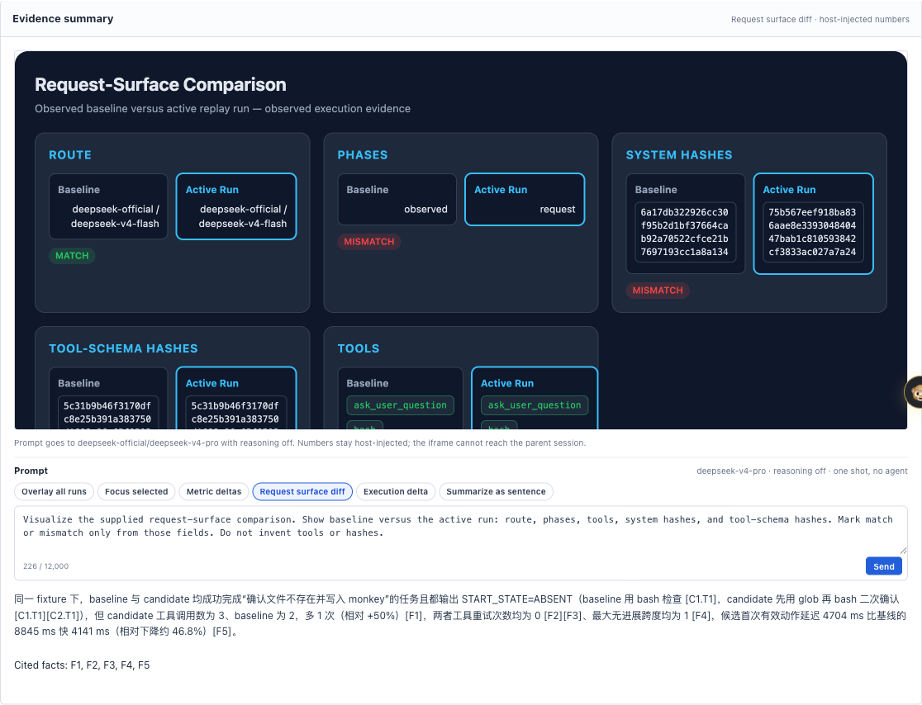The width and height of the screenshot is (922, 705).
Task: Click the Prompt section label
Action: [31, 471]
